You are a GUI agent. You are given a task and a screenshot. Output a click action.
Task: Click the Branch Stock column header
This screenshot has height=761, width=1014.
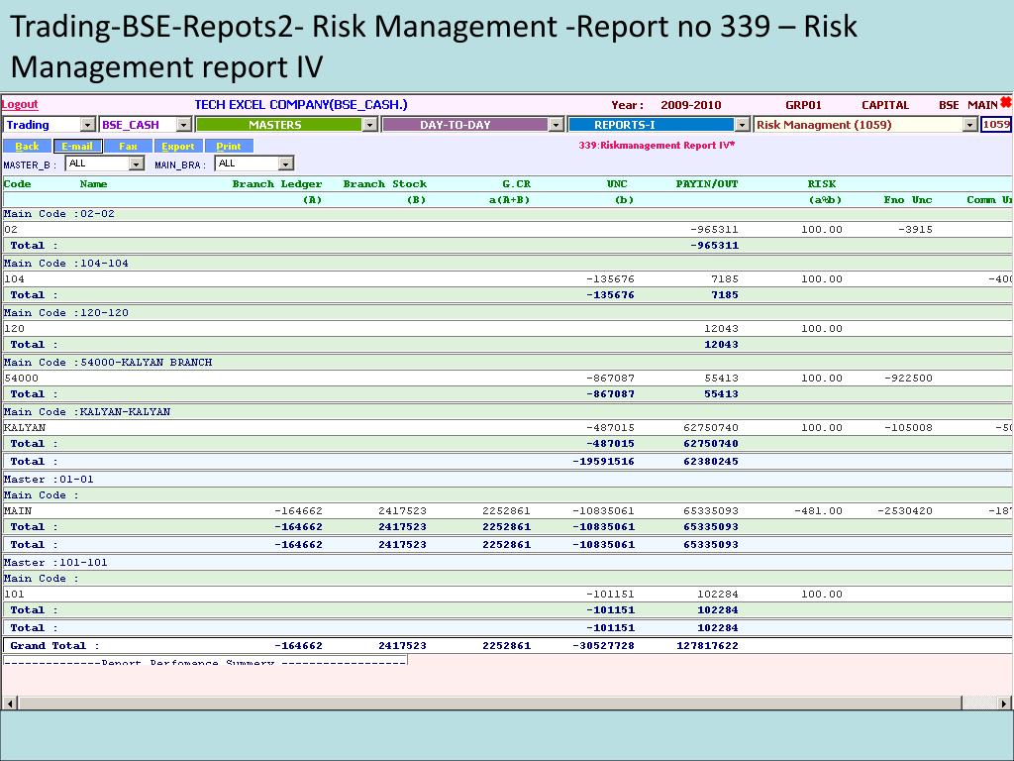click(x=385, y=183)
